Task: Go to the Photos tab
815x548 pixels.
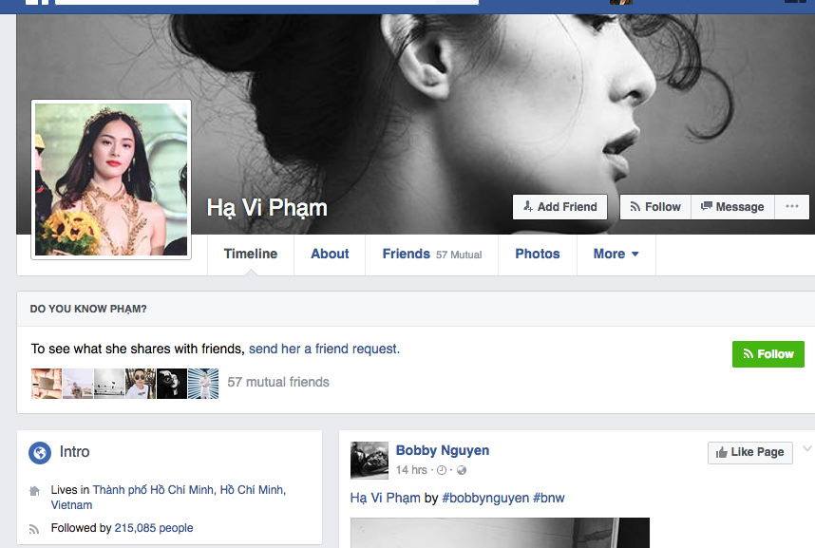Action: [537, 255]
